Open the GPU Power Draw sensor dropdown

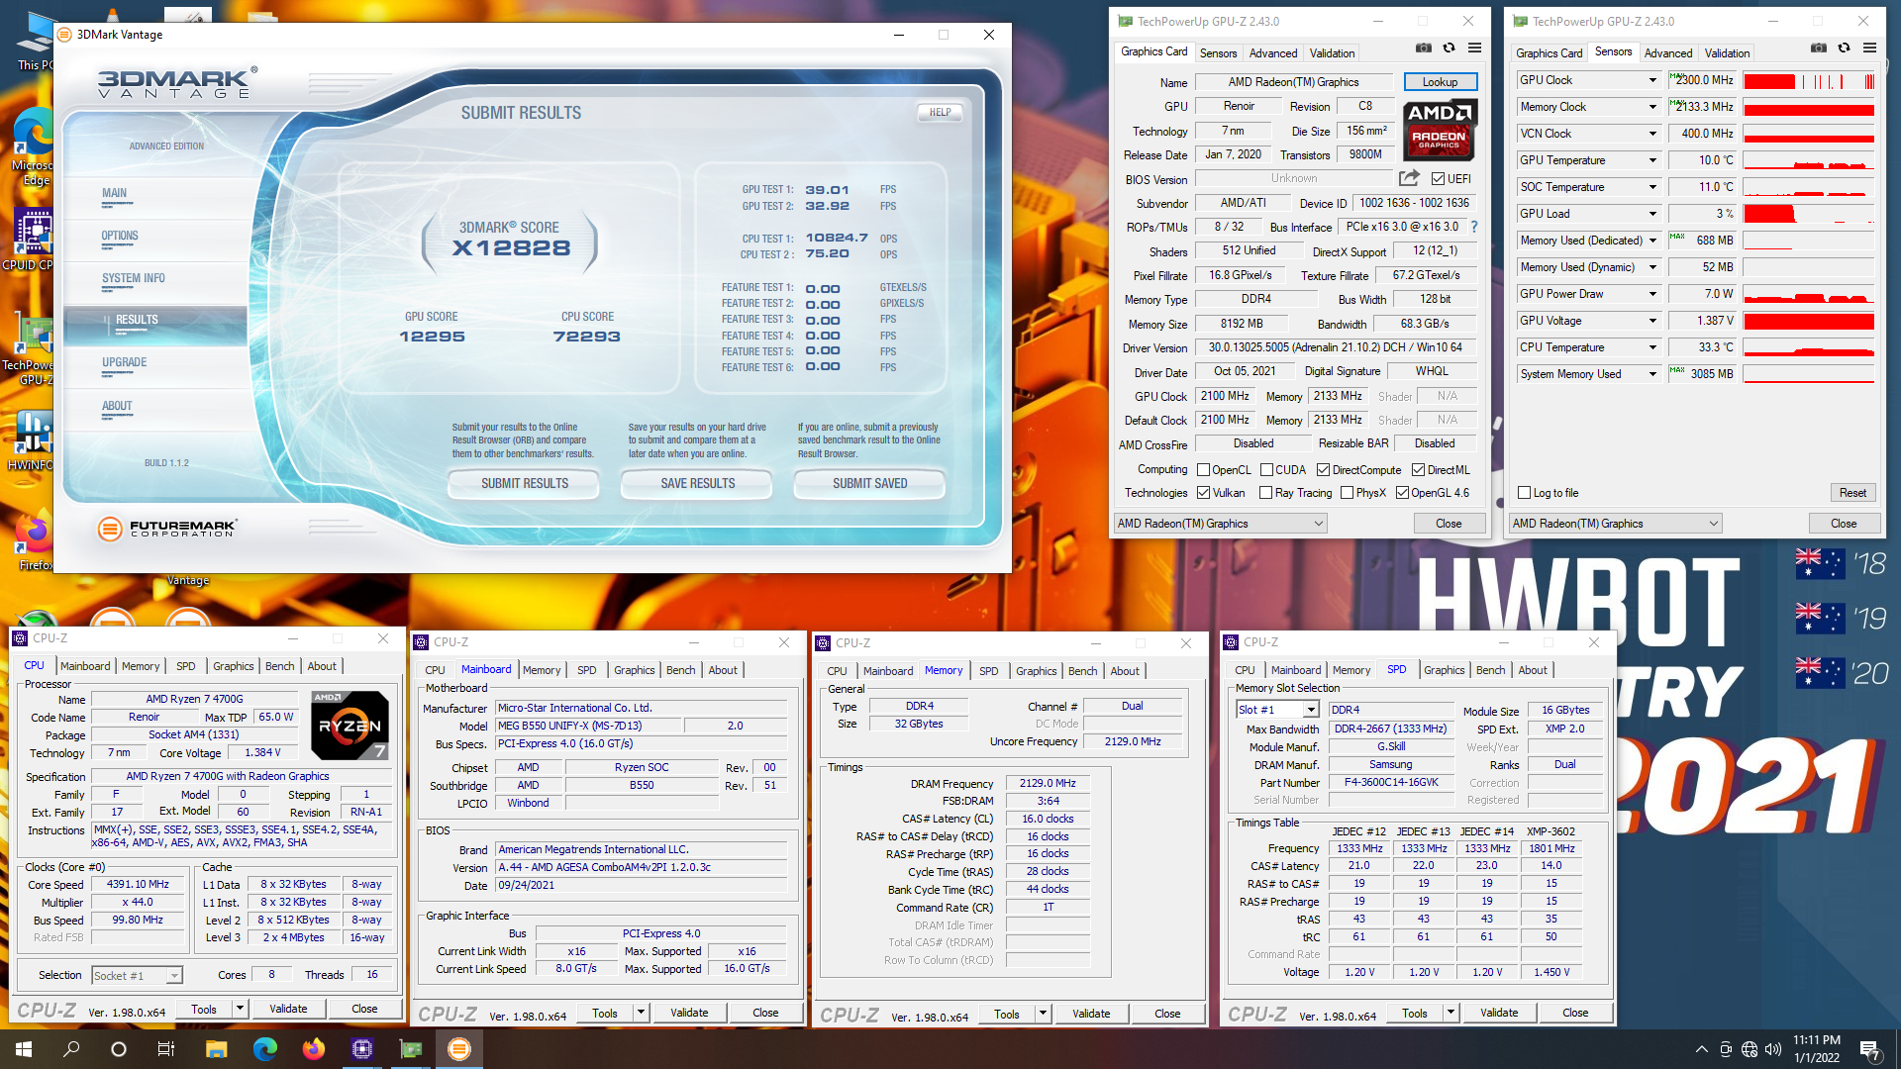pos(1651,294)
